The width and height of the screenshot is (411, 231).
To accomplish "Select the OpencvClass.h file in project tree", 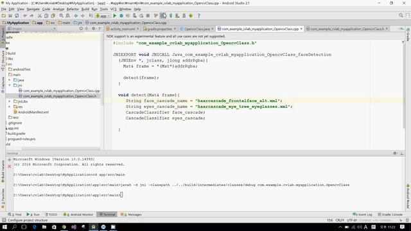I will pyautogui.click(x=58, y=96).
